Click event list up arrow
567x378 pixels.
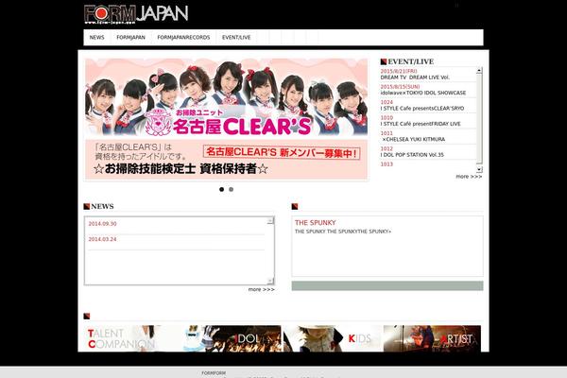pos(479,71)
